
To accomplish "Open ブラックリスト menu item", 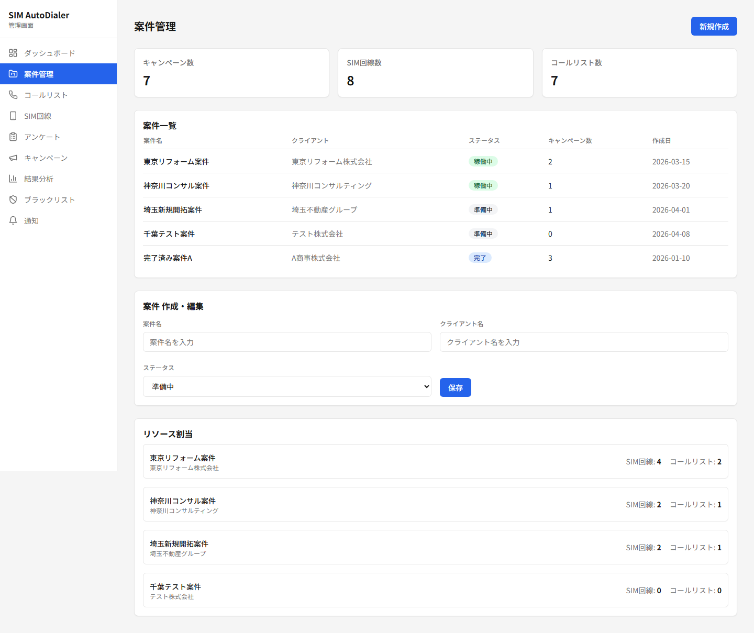I will [x=58, y=199].
